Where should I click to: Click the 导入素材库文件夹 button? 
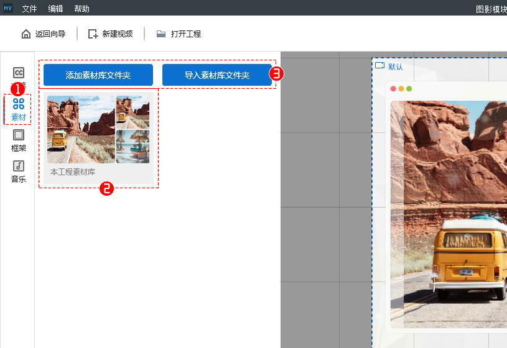click(x=216, y=75)
